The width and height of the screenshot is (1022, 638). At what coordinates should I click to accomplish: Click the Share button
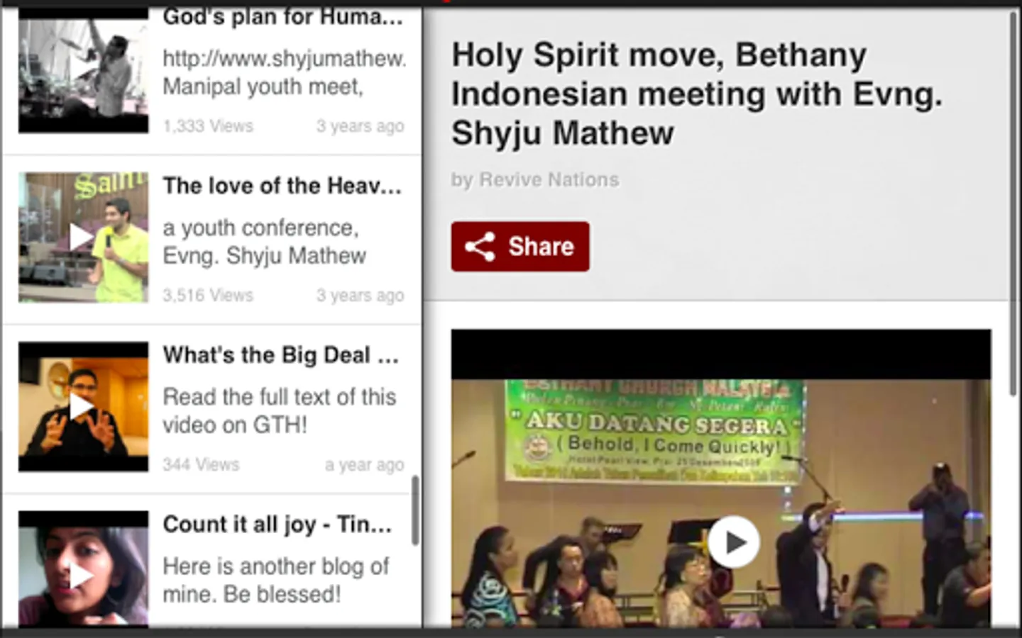[x=520, y=246]
